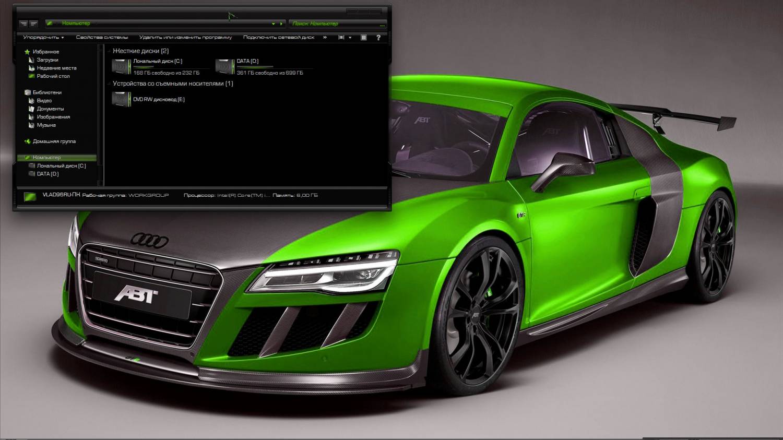Click the 'Процессор: Intel(R) Core(TM)' entry
This screenshot has height=440, width=783.
pyautogui.click(x=227, y=195)
